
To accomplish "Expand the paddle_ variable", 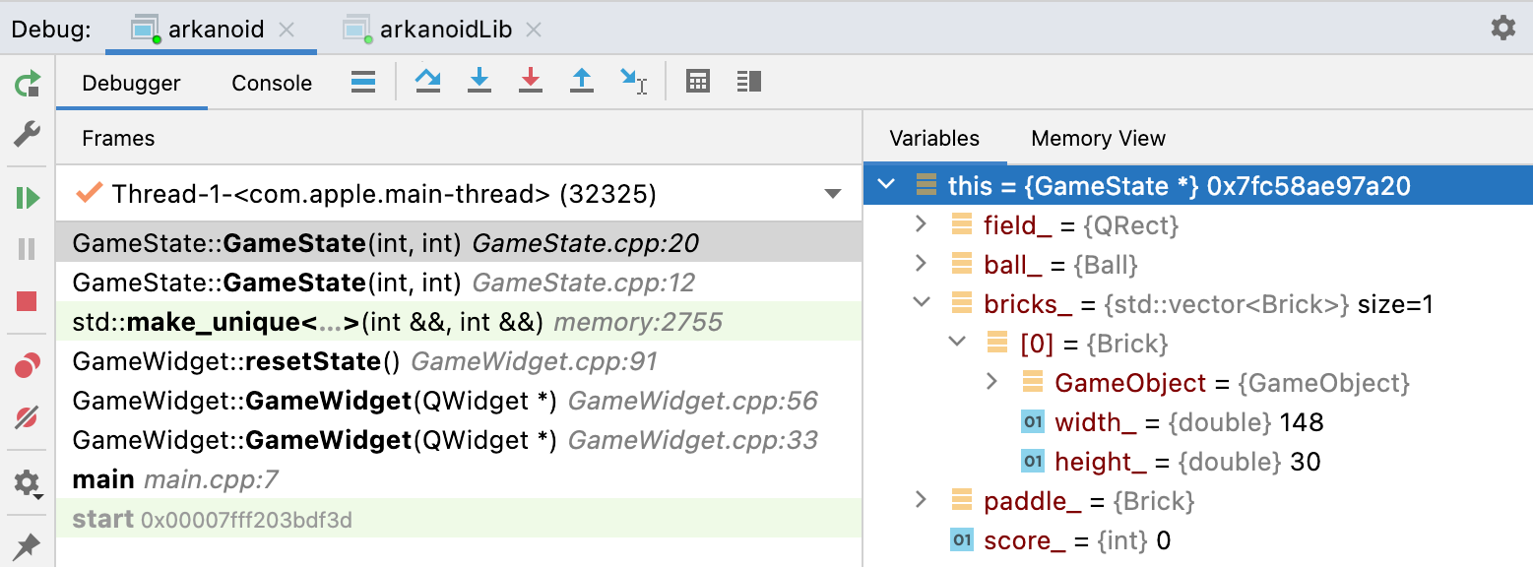I will click(921, 500).
